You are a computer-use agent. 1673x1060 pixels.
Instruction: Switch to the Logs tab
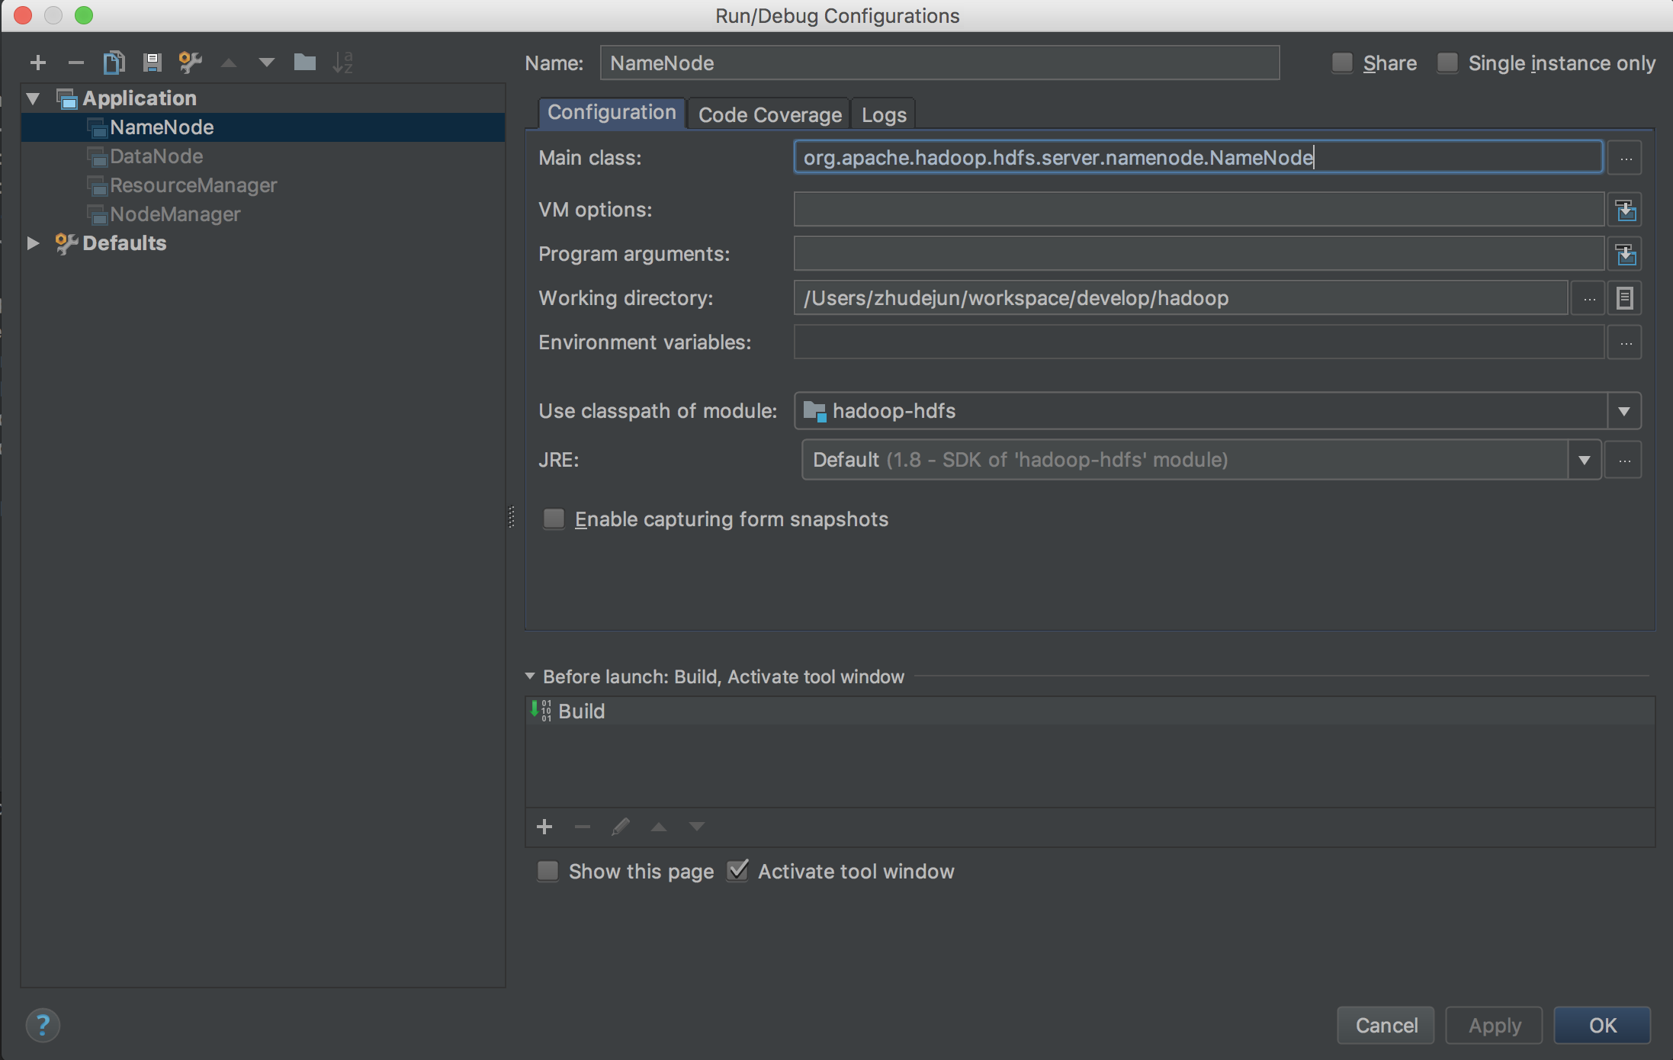pos(884,114)
